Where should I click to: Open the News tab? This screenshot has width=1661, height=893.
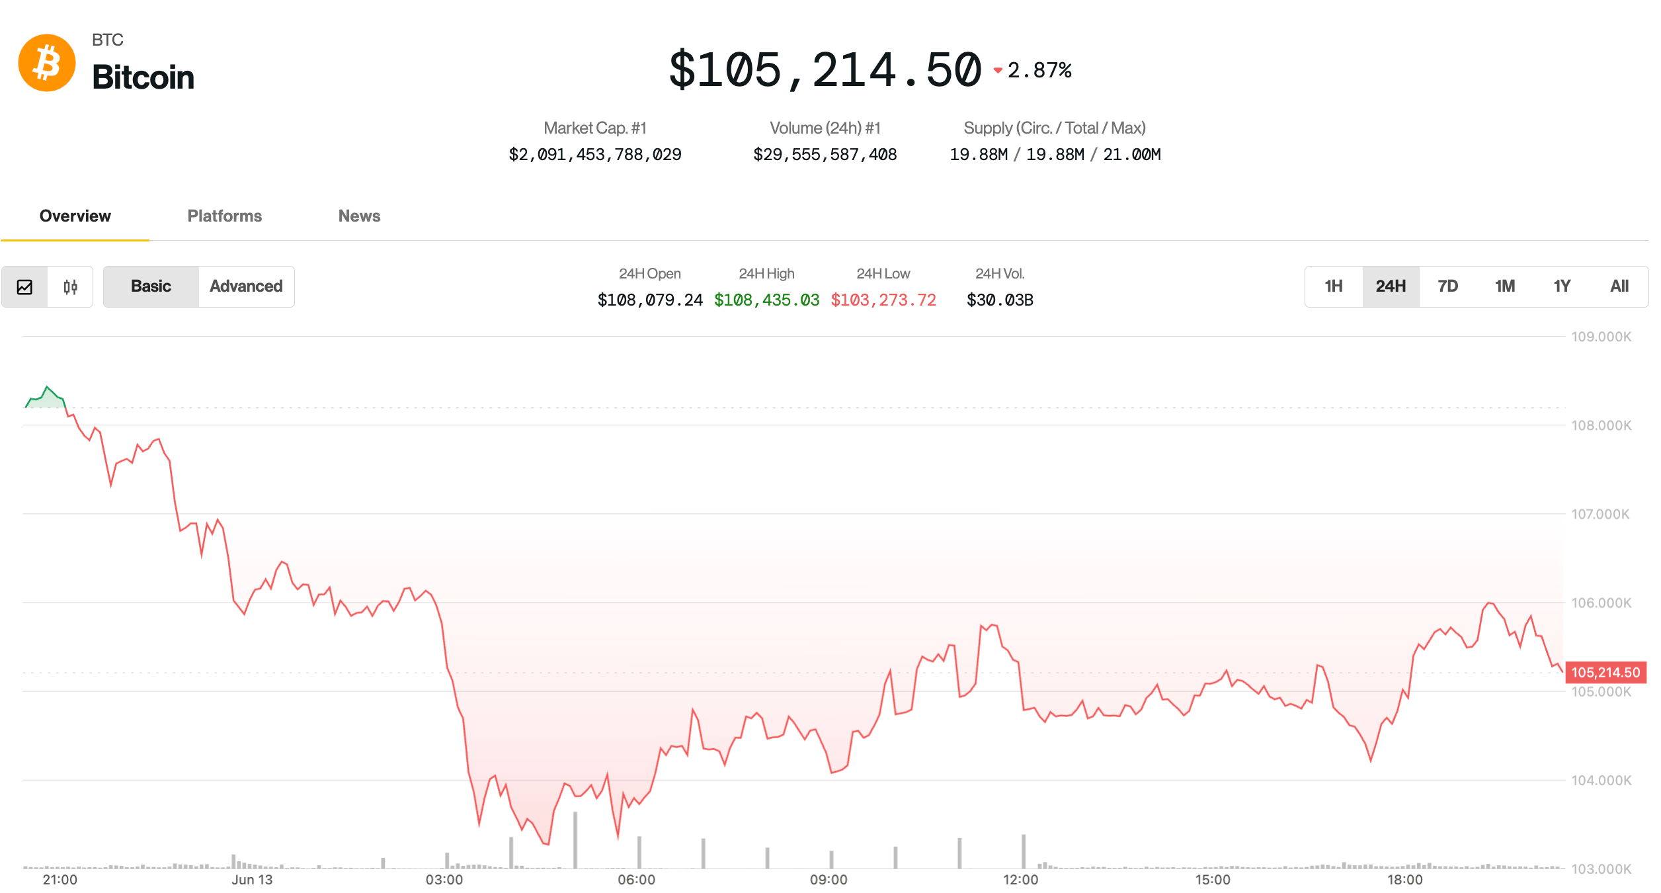click(359, 216)
